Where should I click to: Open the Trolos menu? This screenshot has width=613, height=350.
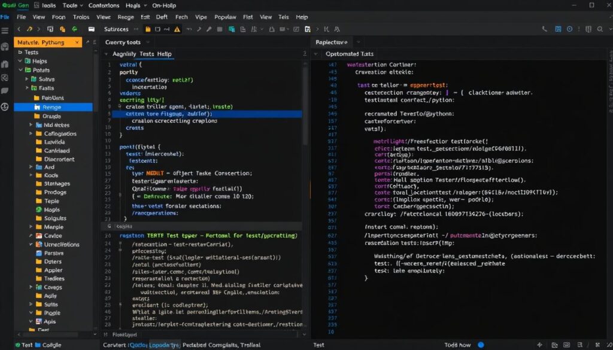pyautogui.click(x=81, y=17)
